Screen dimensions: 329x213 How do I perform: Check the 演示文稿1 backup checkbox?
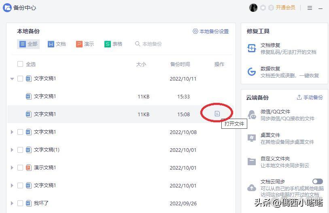click(x=20, y=168)
